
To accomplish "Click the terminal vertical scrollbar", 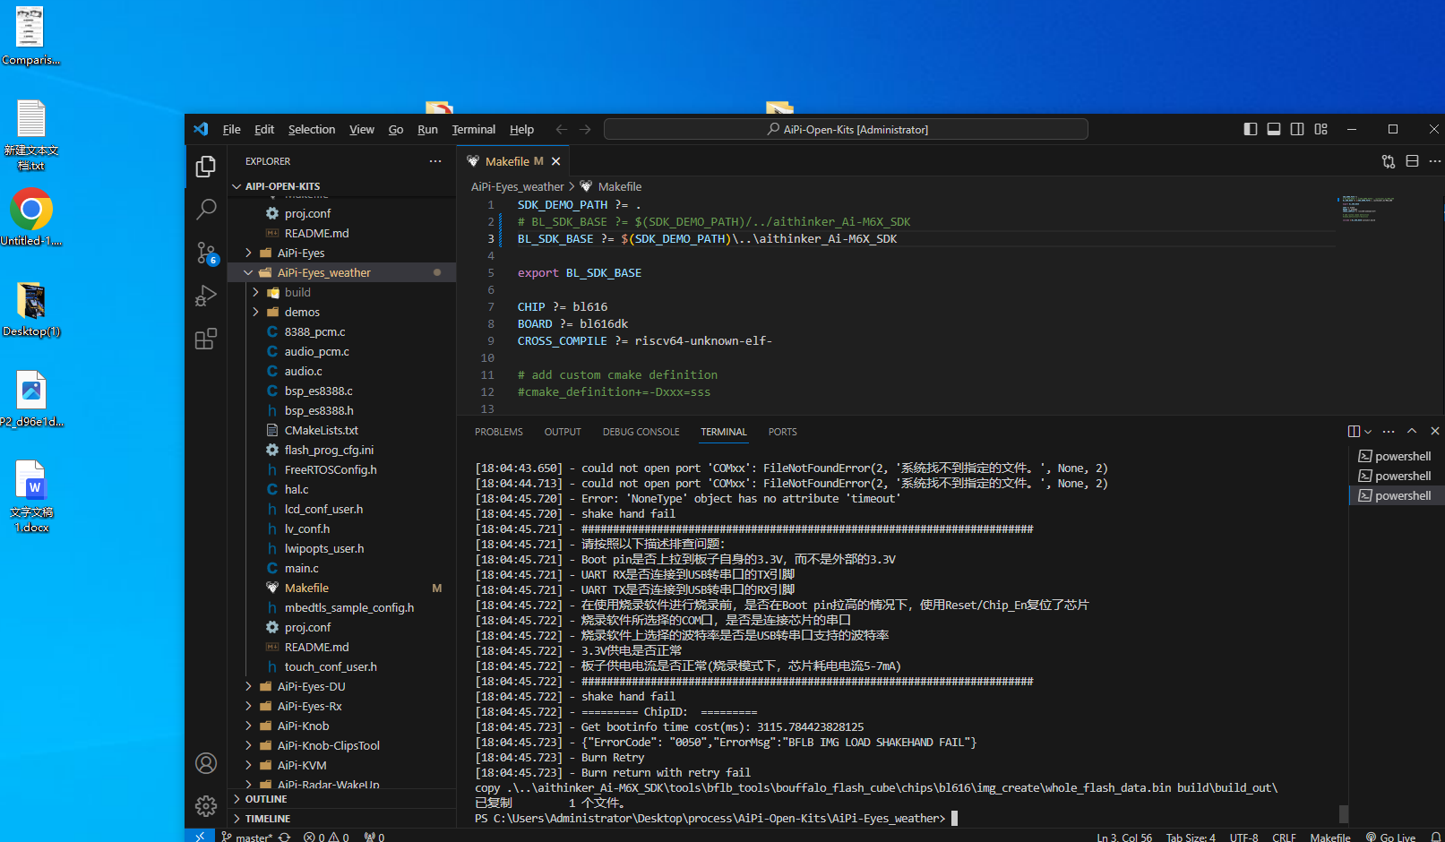I will [x=1344, y=812].
